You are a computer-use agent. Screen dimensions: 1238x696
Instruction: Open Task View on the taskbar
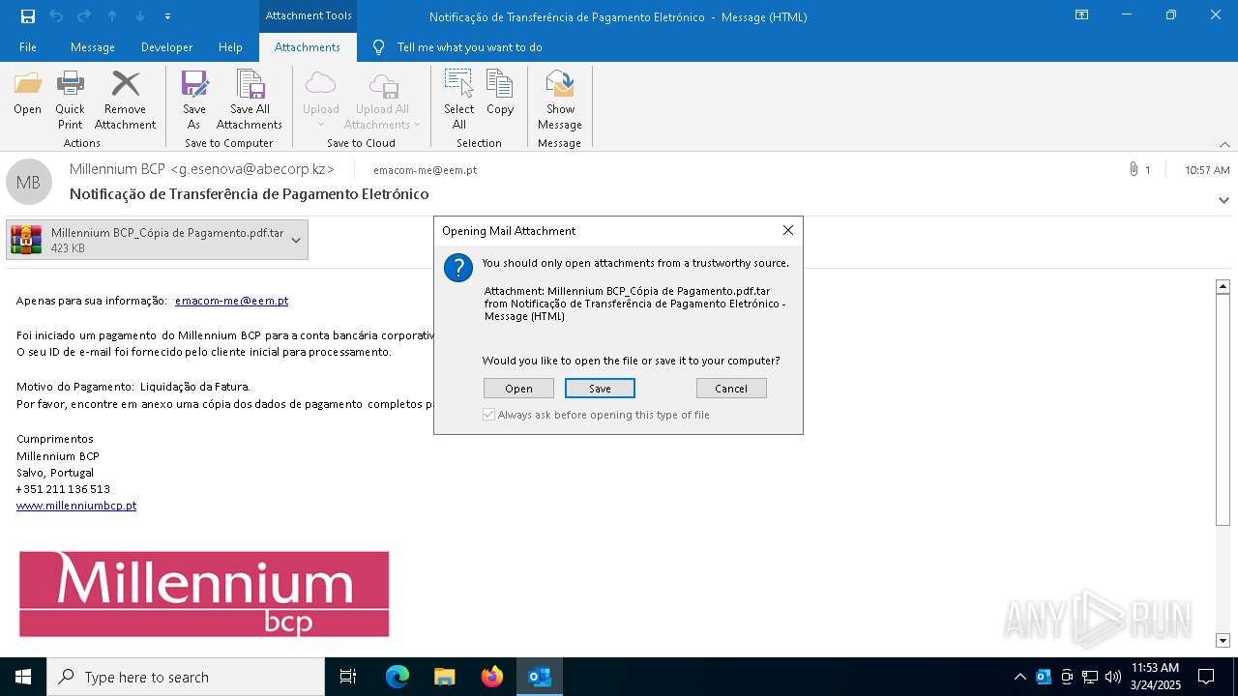348,677
